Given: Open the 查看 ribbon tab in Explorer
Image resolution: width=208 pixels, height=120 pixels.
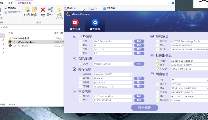Looking at the screenshot, I should 10,3.
